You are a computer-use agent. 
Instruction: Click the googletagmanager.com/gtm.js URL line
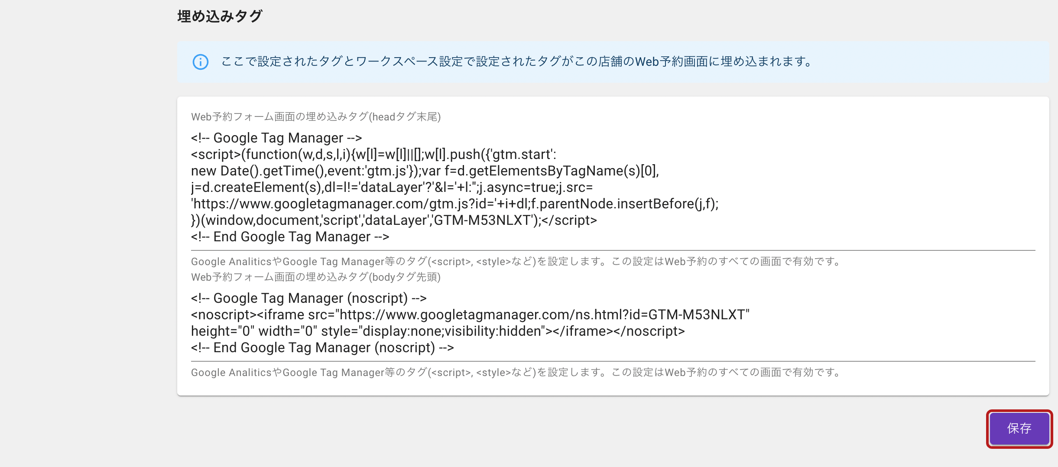point(455,204)
